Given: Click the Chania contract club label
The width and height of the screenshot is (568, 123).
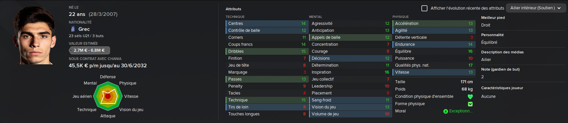Looking at the screenshot, I should tap(95, 59).
